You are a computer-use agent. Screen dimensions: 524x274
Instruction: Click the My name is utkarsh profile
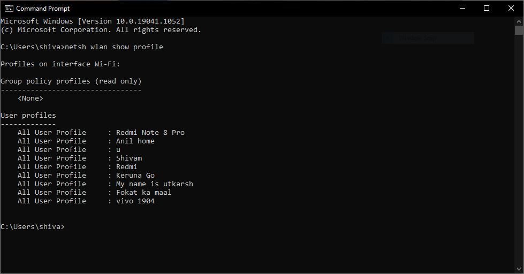154,184
